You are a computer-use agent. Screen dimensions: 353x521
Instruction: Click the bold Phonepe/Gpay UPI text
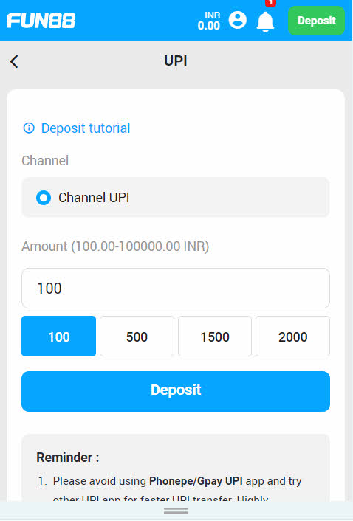pos(196,481)
